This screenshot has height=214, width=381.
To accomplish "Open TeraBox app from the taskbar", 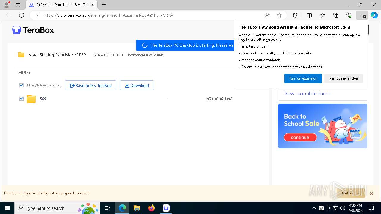I will [166, 208].
